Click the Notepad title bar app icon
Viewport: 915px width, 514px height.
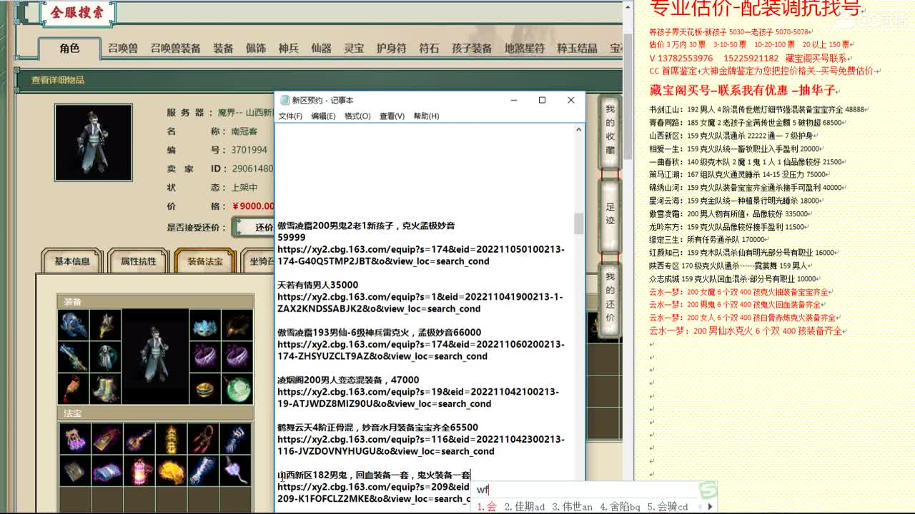pyautogui.click(x=284, y=100)
